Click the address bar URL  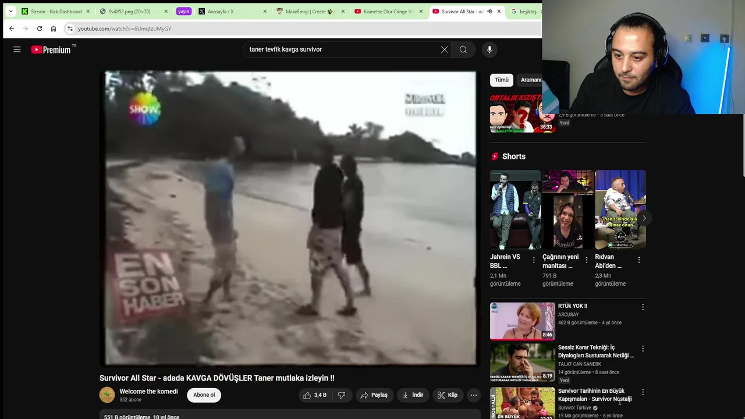(x=125, y=29)
